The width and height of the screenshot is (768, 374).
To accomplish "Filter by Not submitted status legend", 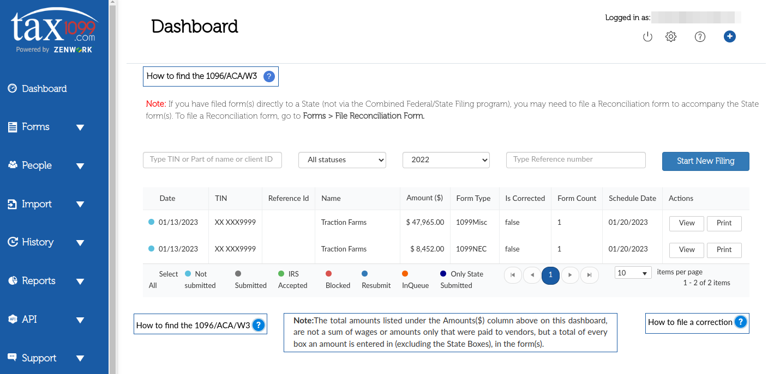I will [200, 280].
